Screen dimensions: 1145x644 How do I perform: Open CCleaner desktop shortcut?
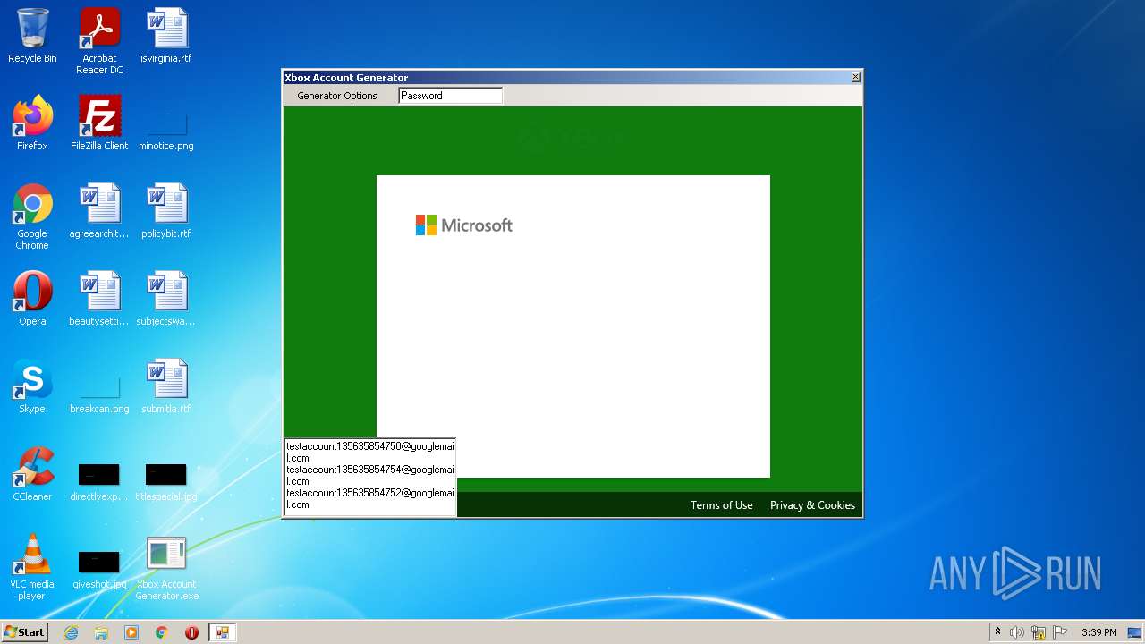32,474
